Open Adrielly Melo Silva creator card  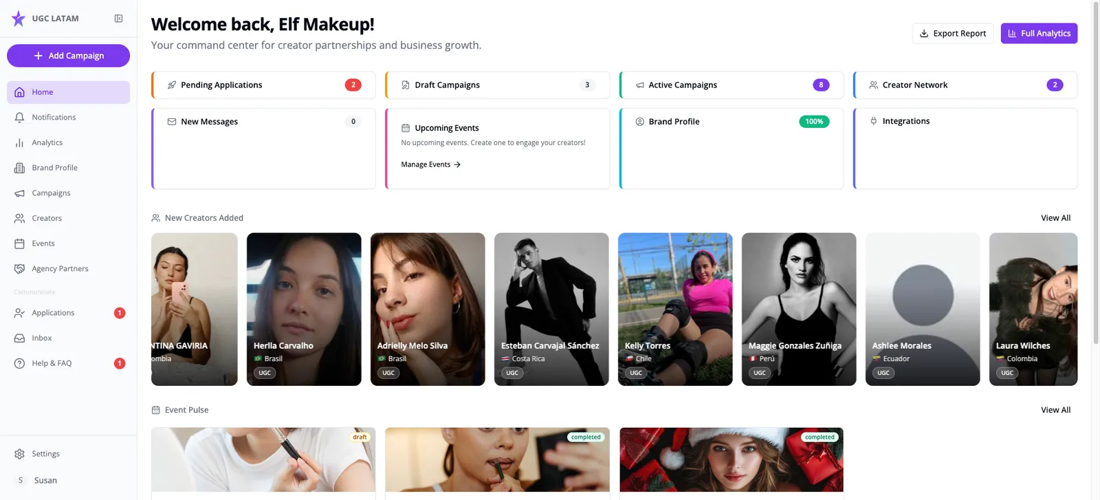[x=428, y=309]
